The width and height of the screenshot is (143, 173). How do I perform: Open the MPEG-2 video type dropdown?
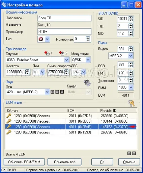[131, 56]
